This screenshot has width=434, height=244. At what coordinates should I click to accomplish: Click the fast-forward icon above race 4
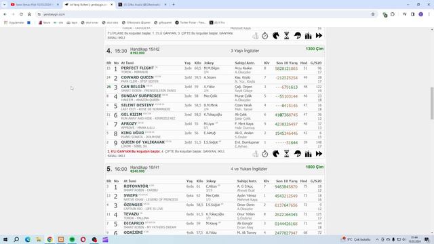pos(319,36)
